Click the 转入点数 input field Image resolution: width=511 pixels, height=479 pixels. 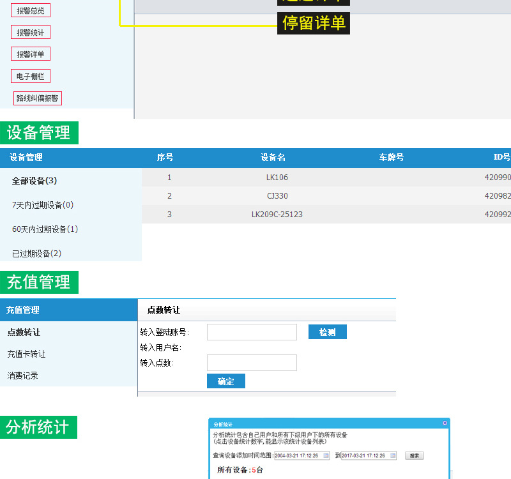[252, 363]
